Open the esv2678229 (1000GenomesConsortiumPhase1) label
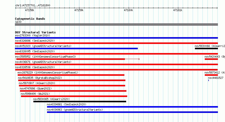The image size is (225, 122). coord(48,72)
